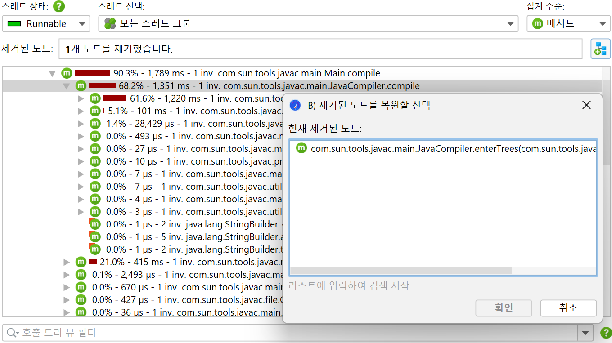
Task: Expand the 0.0% 670 µs node
Action: tap(67, 287)
